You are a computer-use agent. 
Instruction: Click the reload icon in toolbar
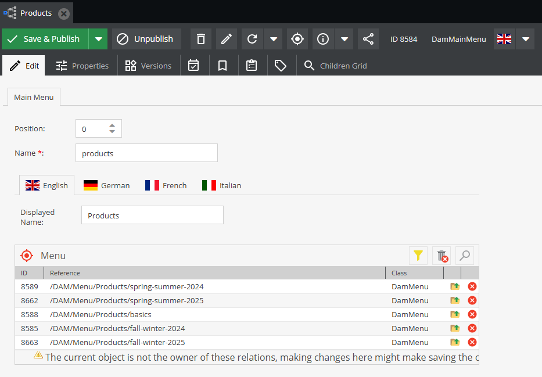coord(252,39)
